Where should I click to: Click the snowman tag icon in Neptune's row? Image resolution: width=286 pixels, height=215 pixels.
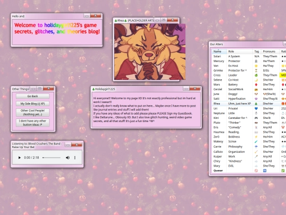[x=256, y=113]
